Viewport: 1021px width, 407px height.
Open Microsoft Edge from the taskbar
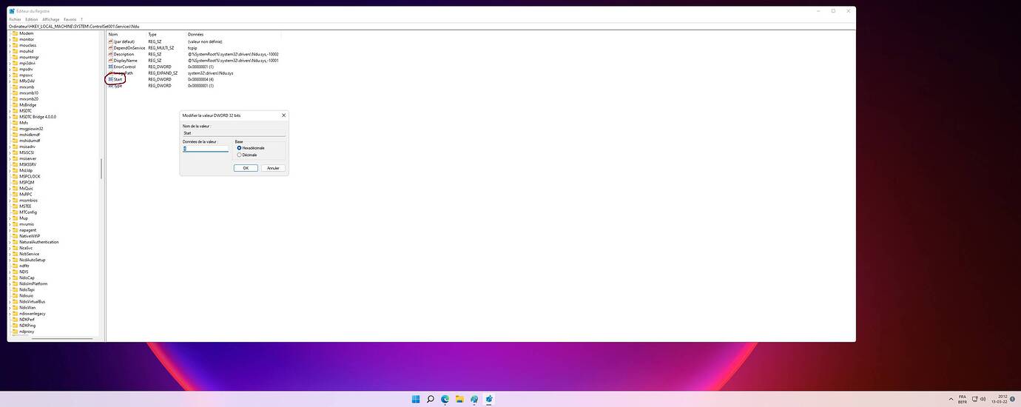coord(445,399)
